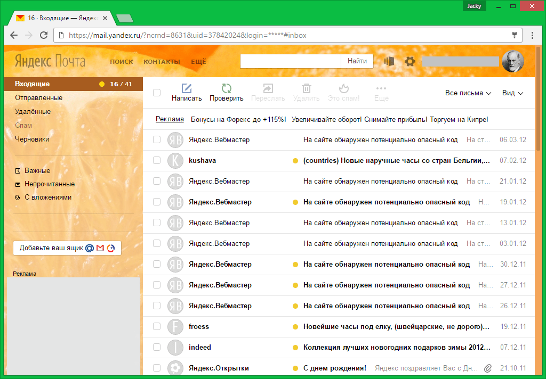The image size is (546, 379).
Task: Click the Добавьте ваш ящик button
Action: tap(67, 248)
